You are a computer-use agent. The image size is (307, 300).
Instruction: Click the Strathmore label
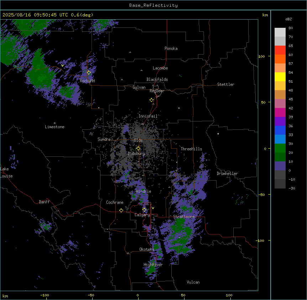[184, 217]
